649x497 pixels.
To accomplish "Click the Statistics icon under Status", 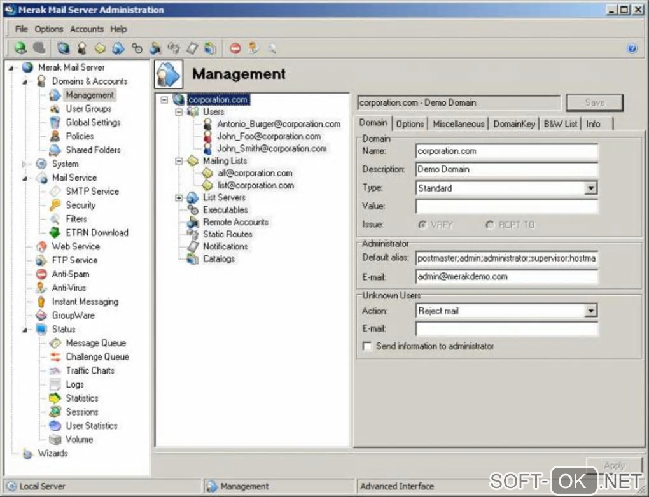I will [55, 398].
